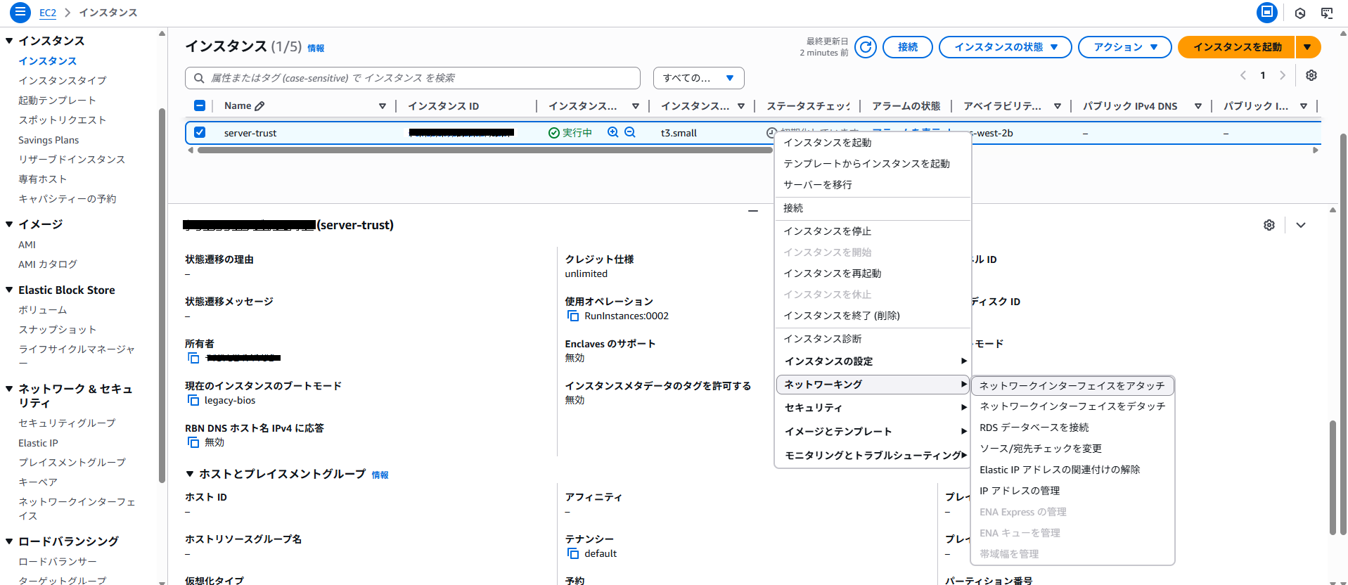Screen dimensions: 1348x585
Task: Open the インスタンスの状態 dropdown
Action: point(1005,47)
